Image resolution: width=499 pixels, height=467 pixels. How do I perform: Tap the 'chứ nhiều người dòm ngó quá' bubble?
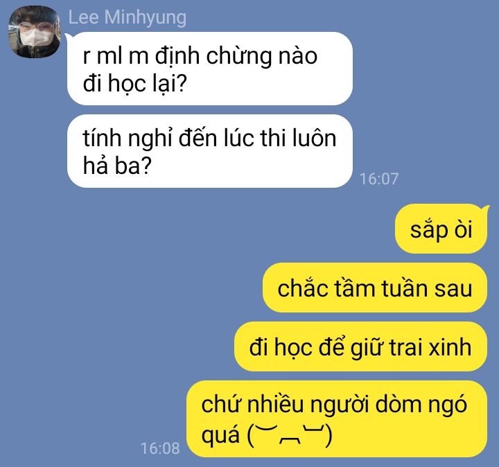pyautogui.click(x=337, y=419)
